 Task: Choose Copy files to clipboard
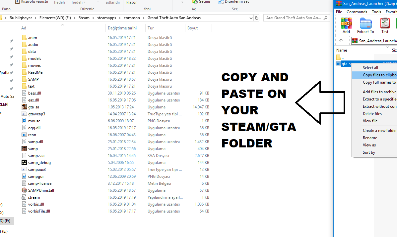374,75
